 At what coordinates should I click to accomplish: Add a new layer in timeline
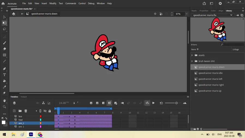coord(14,111)
